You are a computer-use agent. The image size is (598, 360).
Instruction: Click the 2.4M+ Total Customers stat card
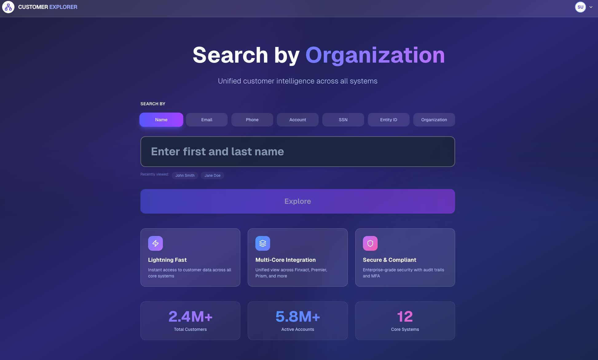pyautogui.click(x=190, y=320)
